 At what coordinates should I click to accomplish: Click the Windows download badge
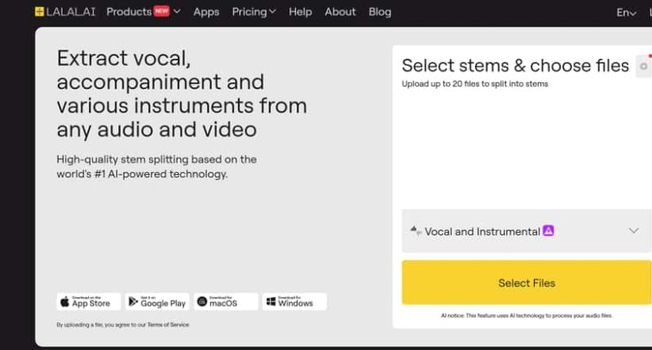click(294, 302)
